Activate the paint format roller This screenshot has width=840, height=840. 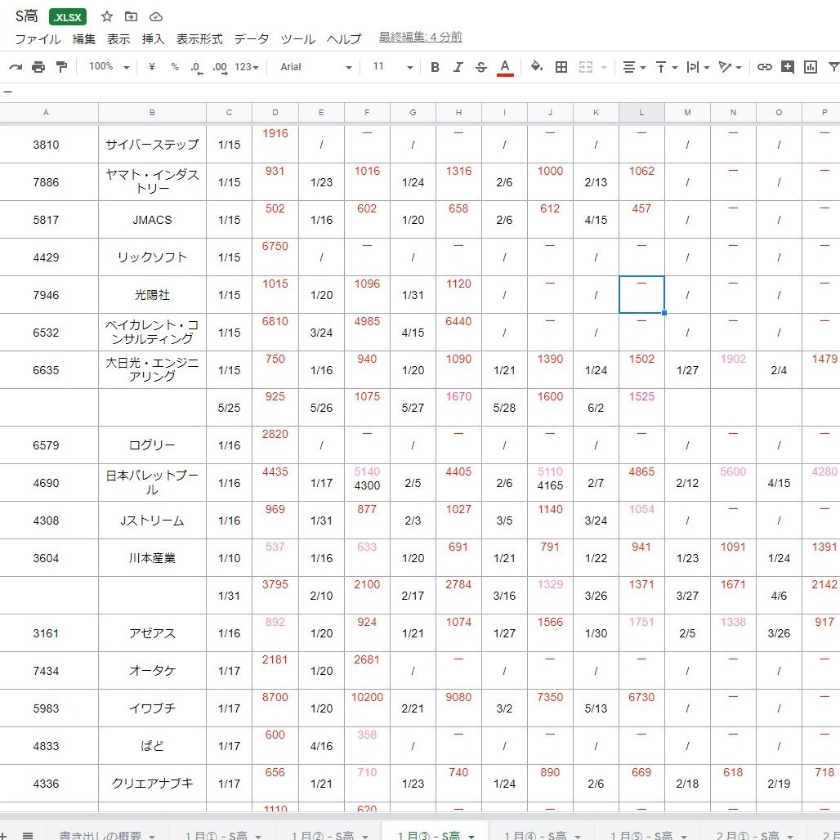coord(61,67)
